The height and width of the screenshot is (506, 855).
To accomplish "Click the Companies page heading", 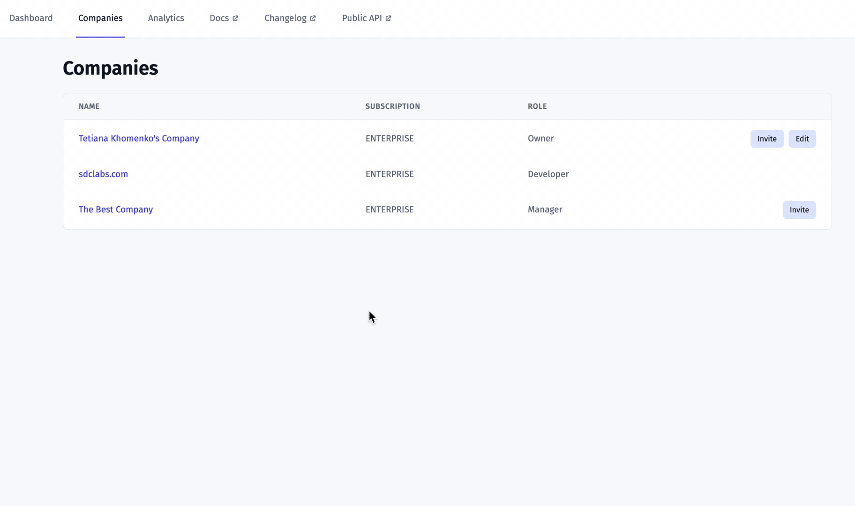I will pyautogui.click(x=111, y=68).
